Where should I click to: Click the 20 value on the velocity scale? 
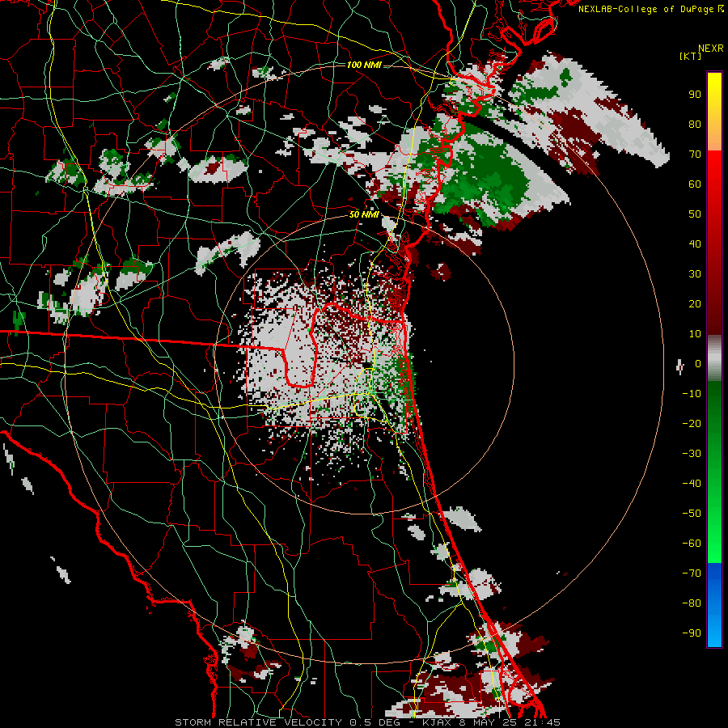695,303
